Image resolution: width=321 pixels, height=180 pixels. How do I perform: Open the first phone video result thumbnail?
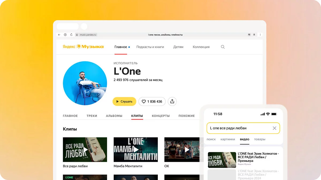tap(222, 160)
